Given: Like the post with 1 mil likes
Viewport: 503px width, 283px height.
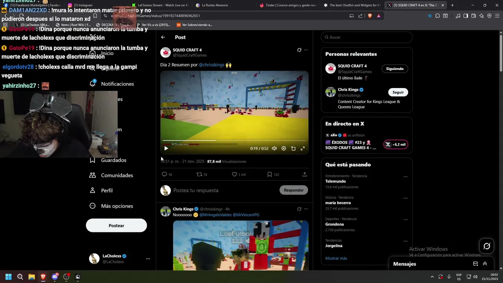Looking at the screenshot, I should pos(234,175).
